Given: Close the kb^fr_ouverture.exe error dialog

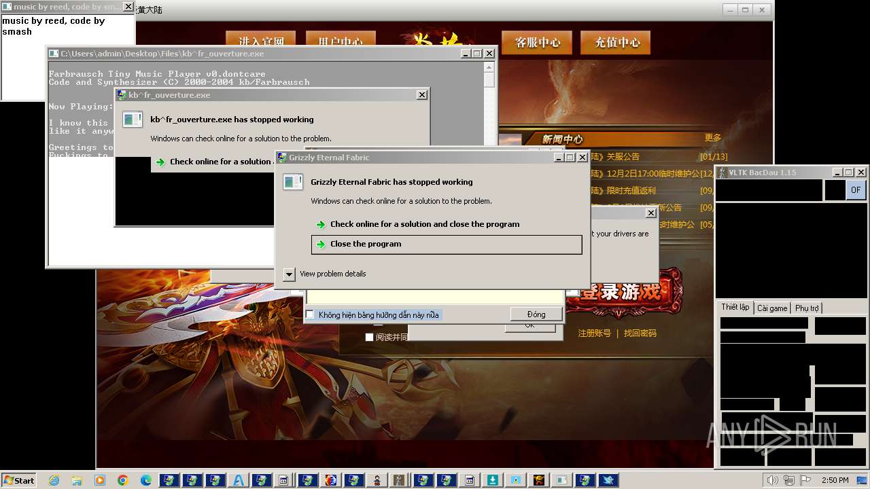Looking at the screenshot, I should (422, 95).
